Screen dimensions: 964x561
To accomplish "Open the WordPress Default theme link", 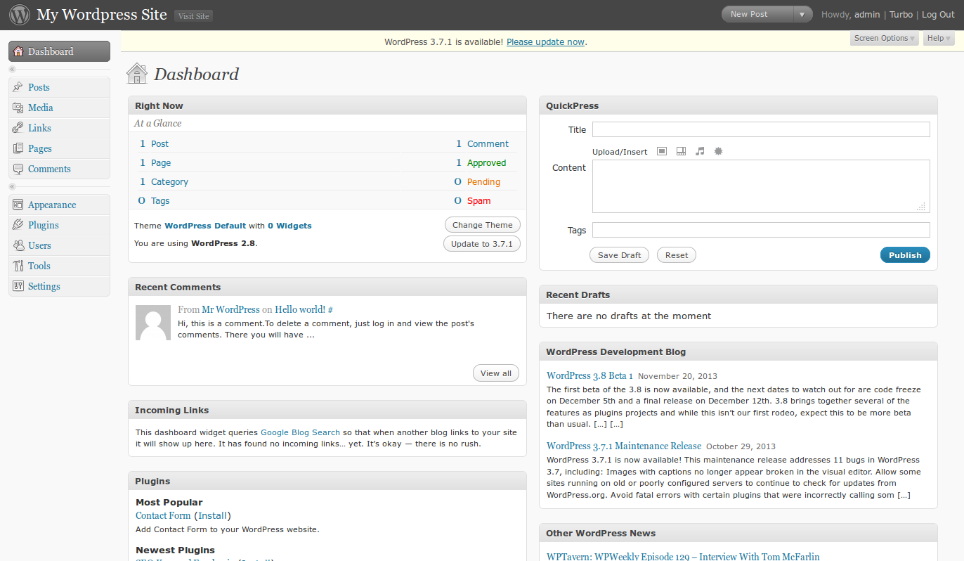I will (205, 226).
